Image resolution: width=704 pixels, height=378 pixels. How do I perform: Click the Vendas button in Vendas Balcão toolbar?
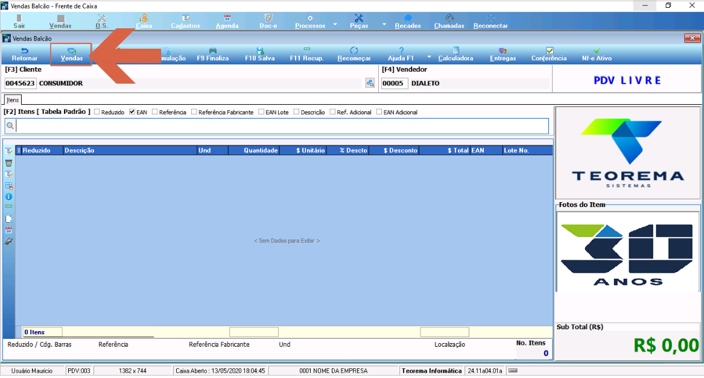coord(71,54)
